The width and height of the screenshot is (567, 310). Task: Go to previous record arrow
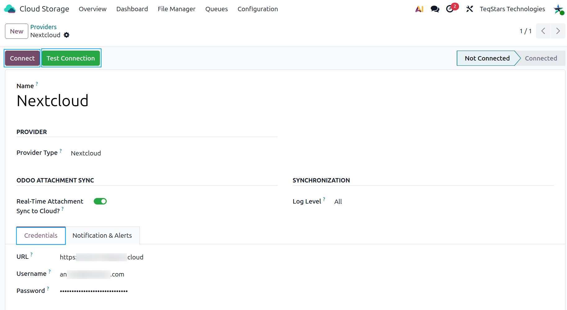pos(543,31)
